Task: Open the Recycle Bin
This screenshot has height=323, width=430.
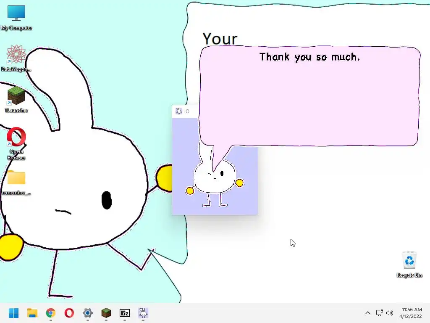Action: tap(409, 264)
